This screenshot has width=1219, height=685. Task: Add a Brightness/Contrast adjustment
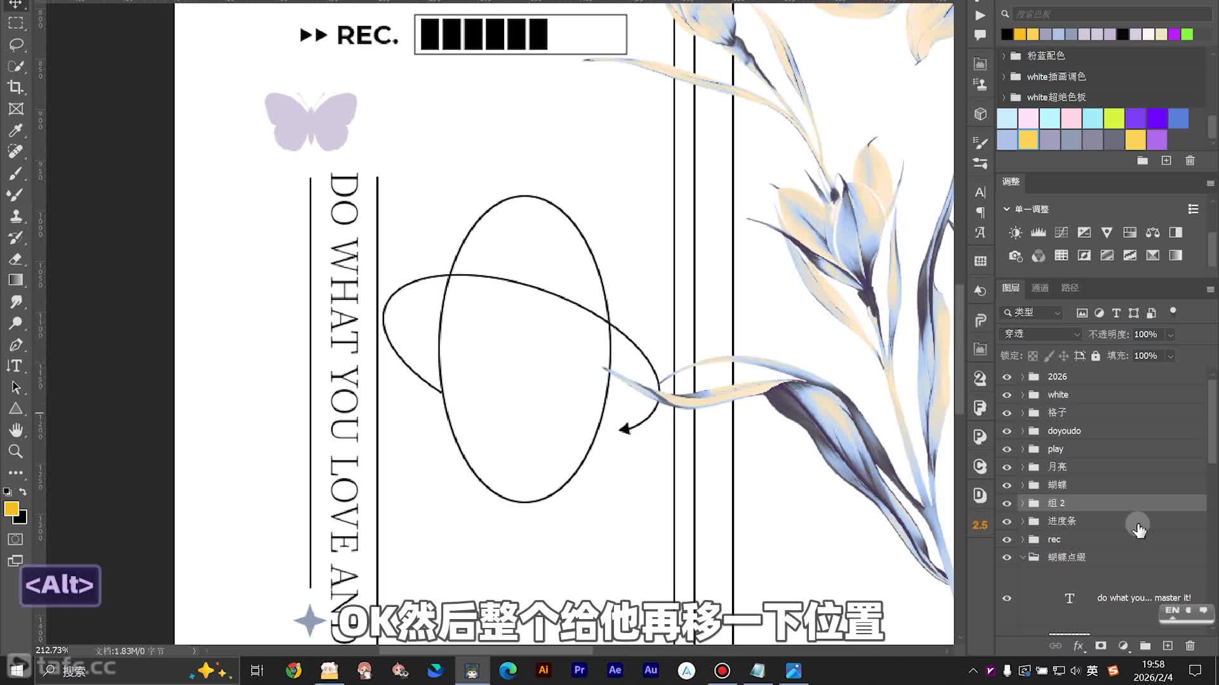(1015, 233)
